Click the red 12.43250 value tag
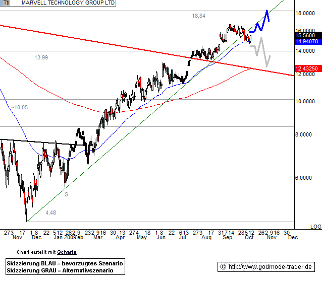 [x=308, y=68]
